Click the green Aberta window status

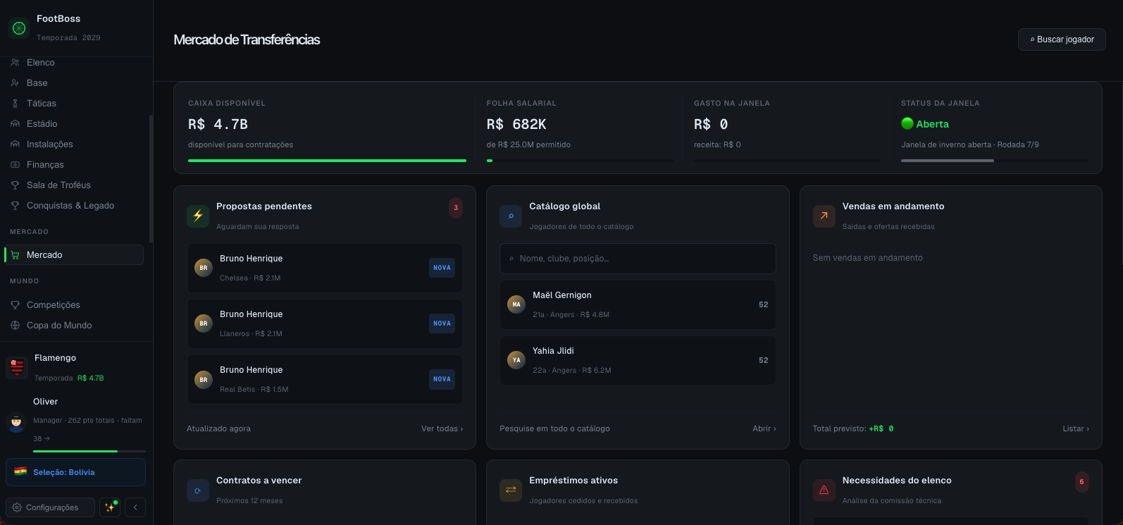pos(925,124)
